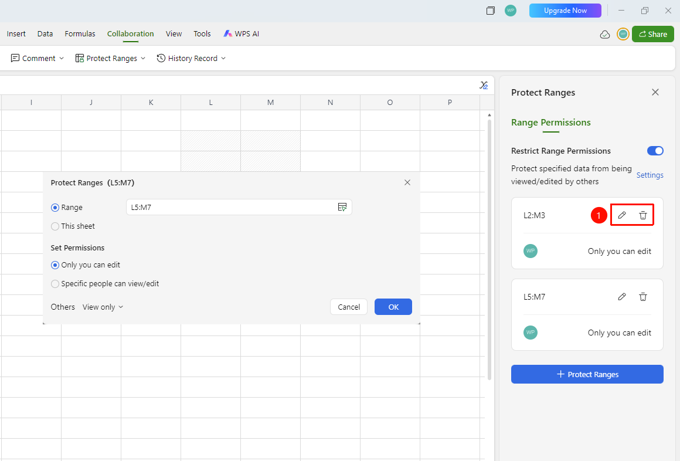Screen dimensions: 680x461
Task: Delete the L5:M7 protected range
Action: [x=643, y=297]
